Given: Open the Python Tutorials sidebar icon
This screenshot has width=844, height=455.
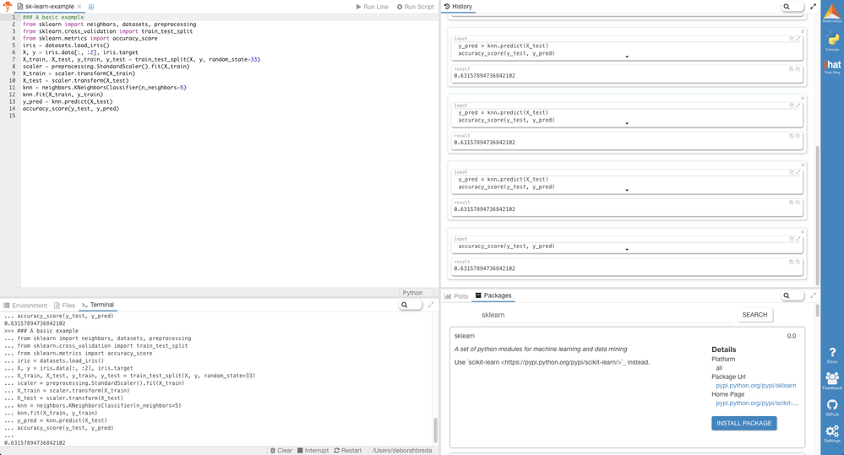Looking at the screenshot, I should [832, 41].
